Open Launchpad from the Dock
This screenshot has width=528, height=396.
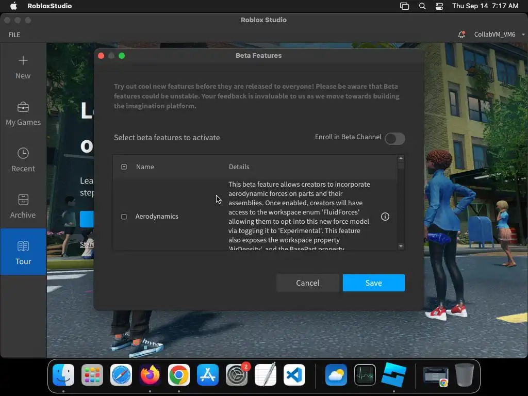tap(92, 375)
